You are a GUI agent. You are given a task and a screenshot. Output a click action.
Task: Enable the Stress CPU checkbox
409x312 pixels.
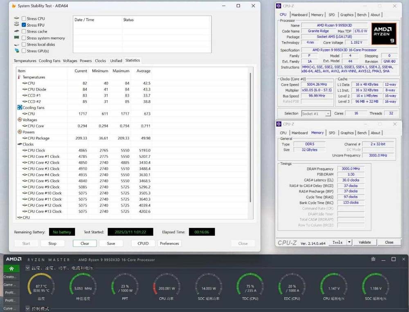click(x=24, y=18)
